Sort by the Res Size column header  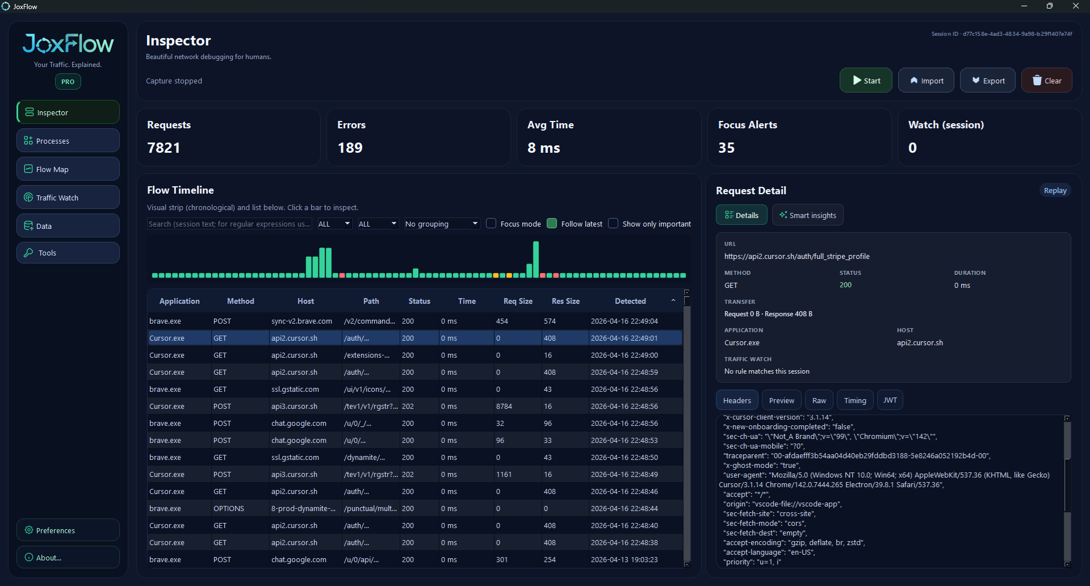pos(565,301)
